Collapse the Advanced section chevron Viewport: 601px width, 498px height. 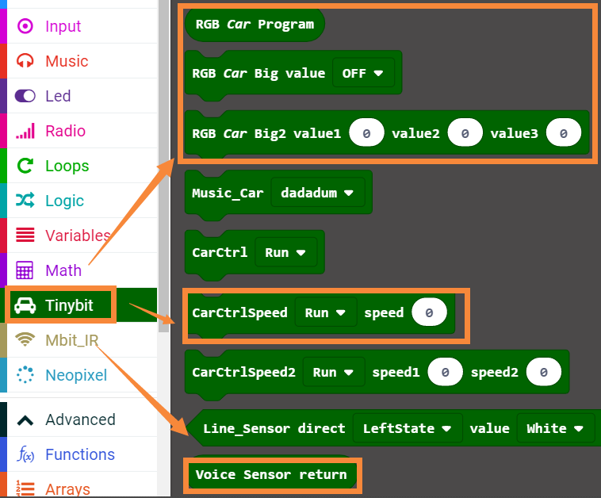25,419
